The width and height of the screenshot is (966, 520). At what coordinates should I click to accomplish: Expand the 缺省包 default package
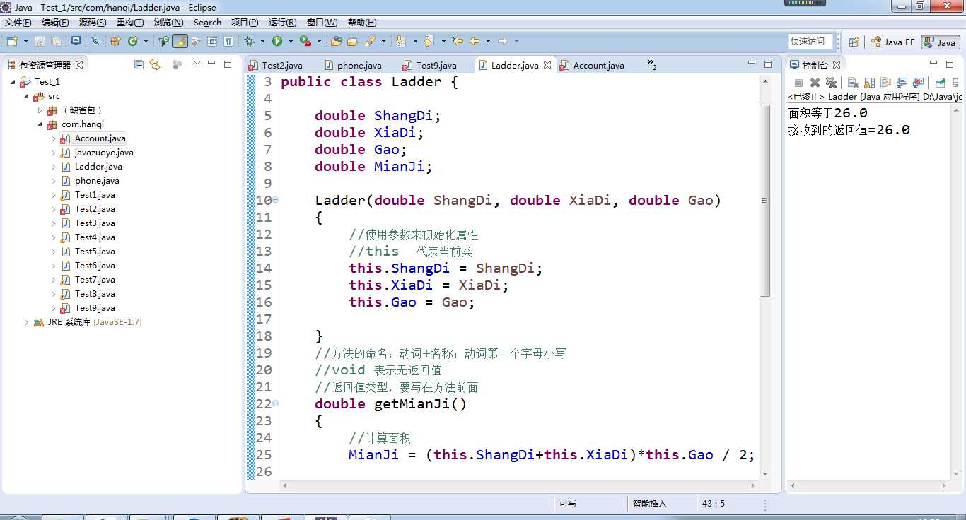coord(40,110)
